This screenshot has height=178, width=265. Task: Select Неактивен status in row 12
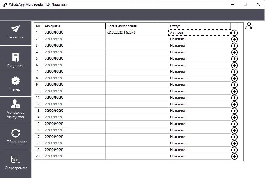click(x=200, y=104)
